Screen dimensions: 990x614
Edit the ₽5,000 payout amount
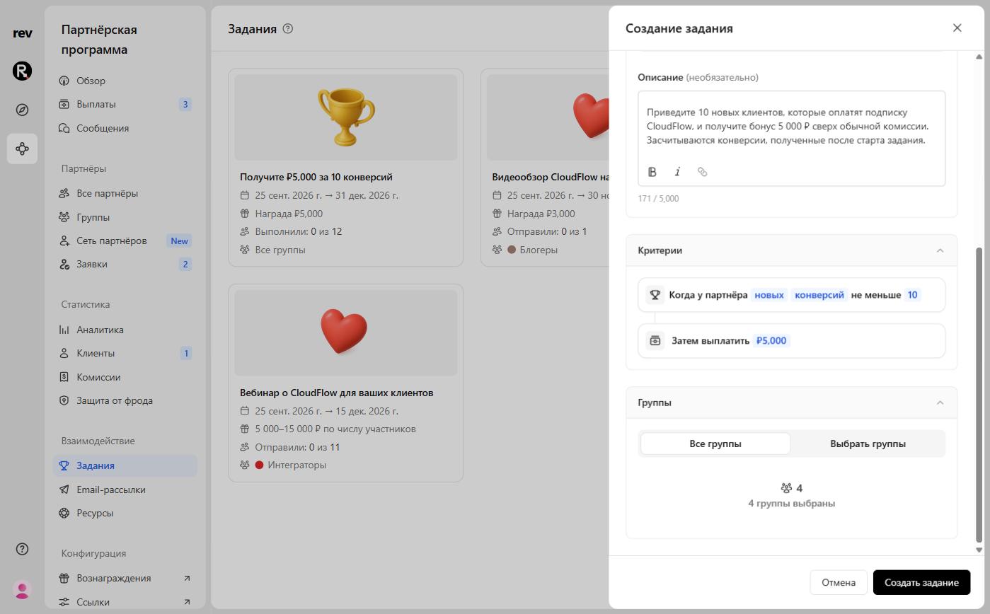[x=771, y=340]
